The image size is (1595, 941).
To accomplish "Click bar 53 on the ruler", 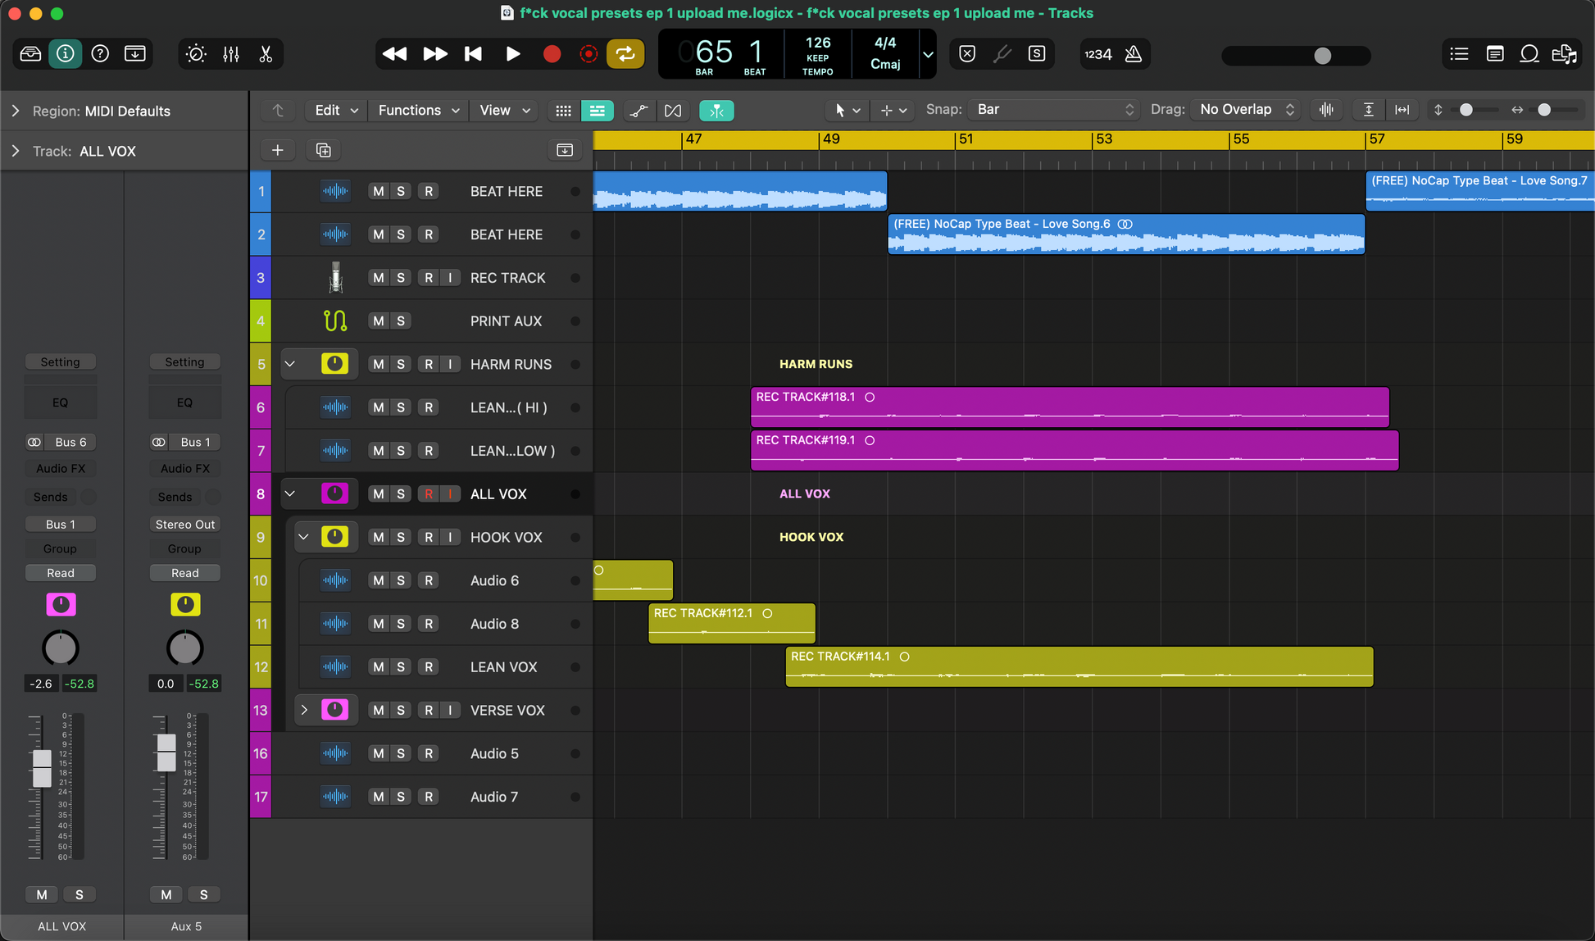I will (1104, 139).
